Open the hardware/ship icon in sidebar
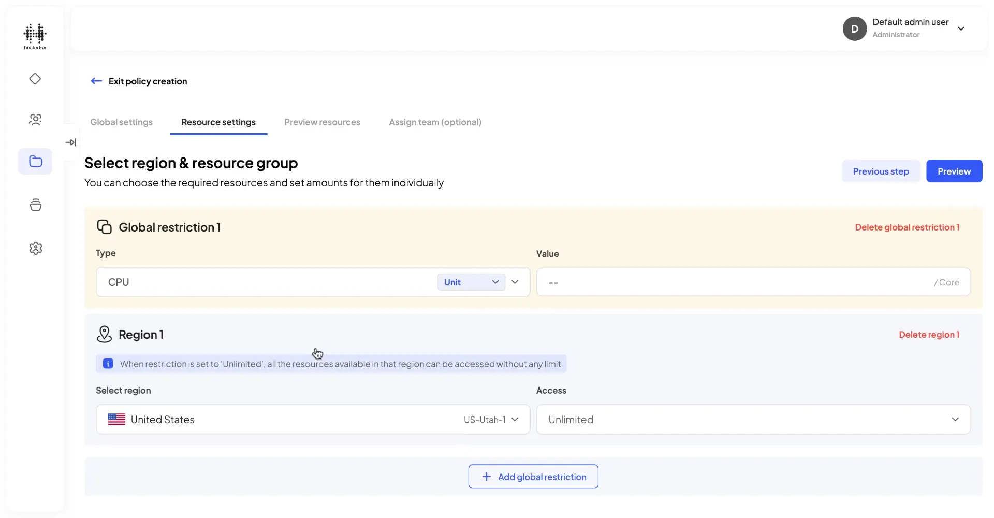Image resolution: width=994 pixels, height=518 pixels. coord(35,205)
